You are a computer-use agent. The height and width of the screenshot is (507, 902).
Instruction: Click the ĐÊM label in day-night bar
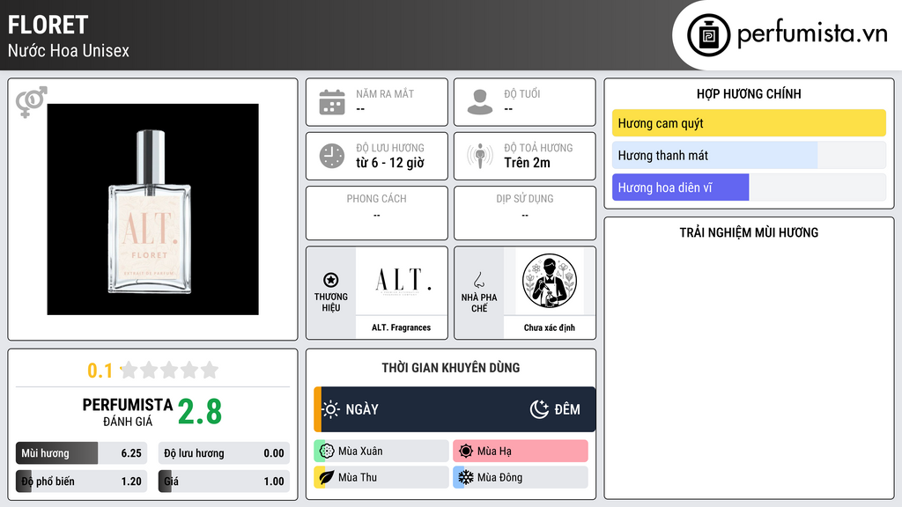coord(567,409)
